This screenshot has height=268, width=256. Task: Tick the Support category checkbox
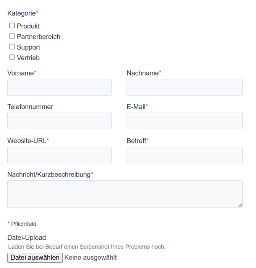[12, 47]
